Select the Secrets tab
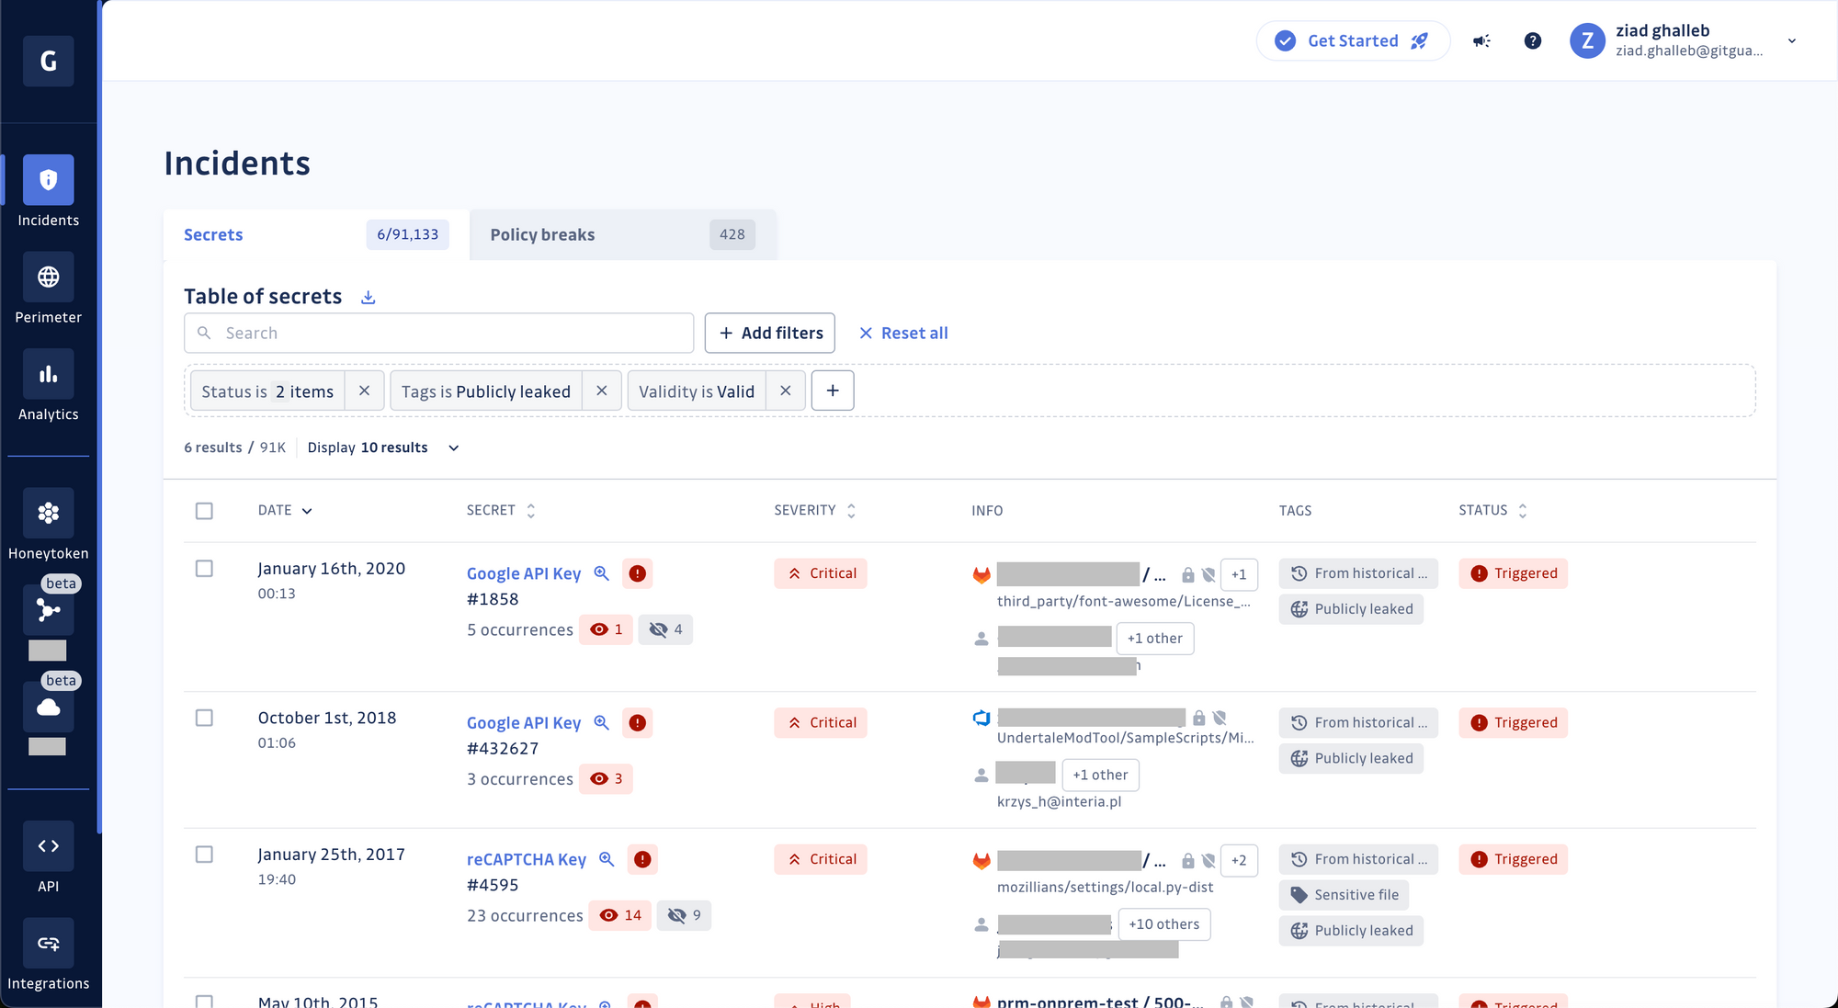This screenshot has height=1008, width=1838. (213, 234)
